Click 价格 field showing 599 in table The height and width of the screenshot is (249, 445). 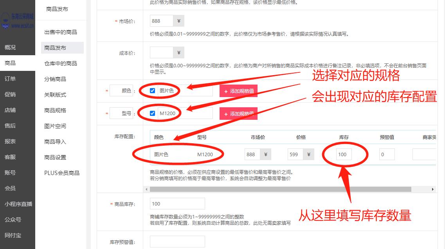295,154
